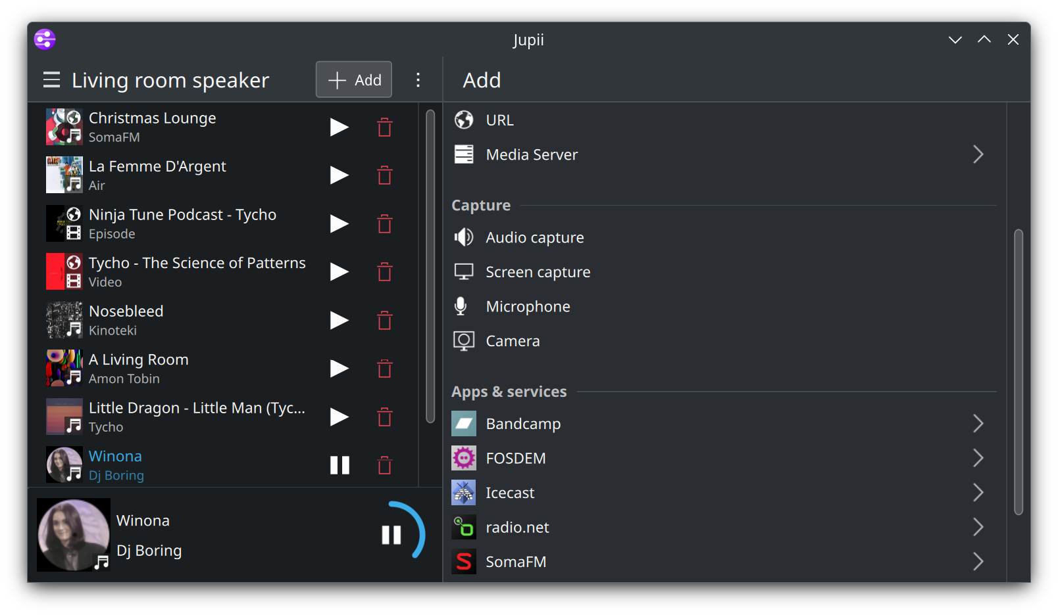
Task: Open the three-dot overflow menu
Action: (418, 80)
